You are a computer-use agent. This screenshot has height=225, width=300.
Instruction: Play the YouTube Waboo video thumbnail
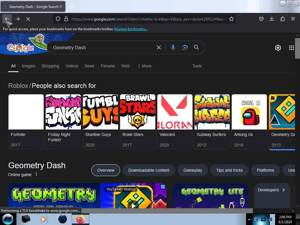tap(133, 196)
